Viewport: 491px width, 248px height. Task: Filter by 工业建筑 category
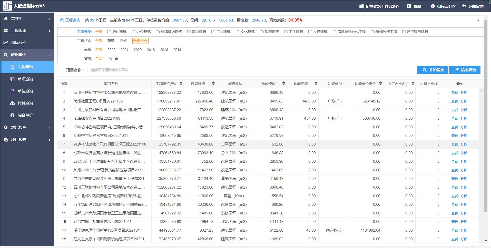(221, 32)
